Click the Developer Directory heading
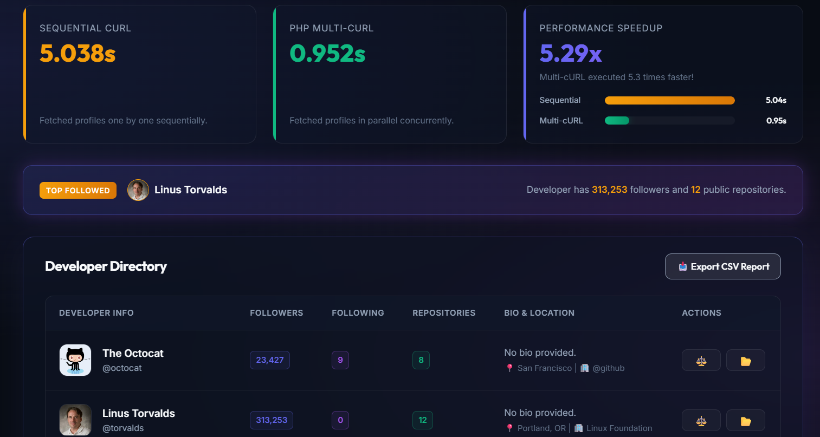This screenshot has width=820, height=437. [x=106, y=266]
